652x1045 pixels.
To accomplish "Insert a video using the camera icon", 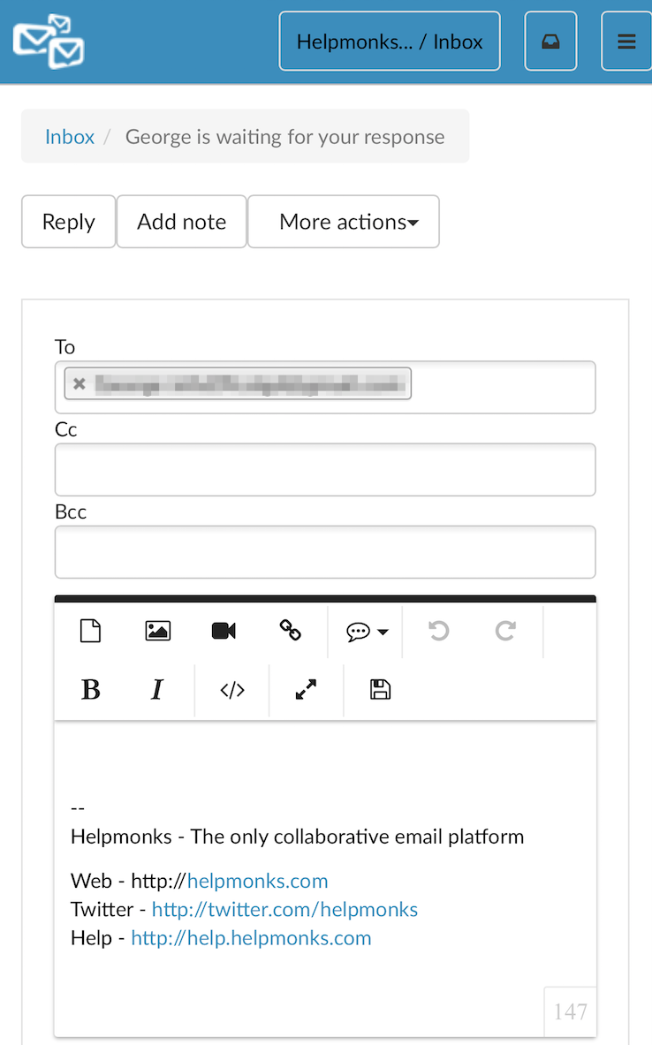I will 224,631.
